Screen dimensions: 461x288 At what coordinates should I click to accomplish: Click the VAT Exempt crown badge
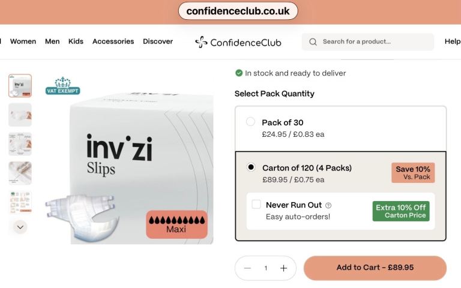[x=62, y=86]
